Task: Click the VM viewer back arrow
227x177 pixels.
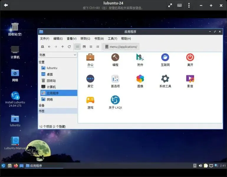Action: [6, 5]
